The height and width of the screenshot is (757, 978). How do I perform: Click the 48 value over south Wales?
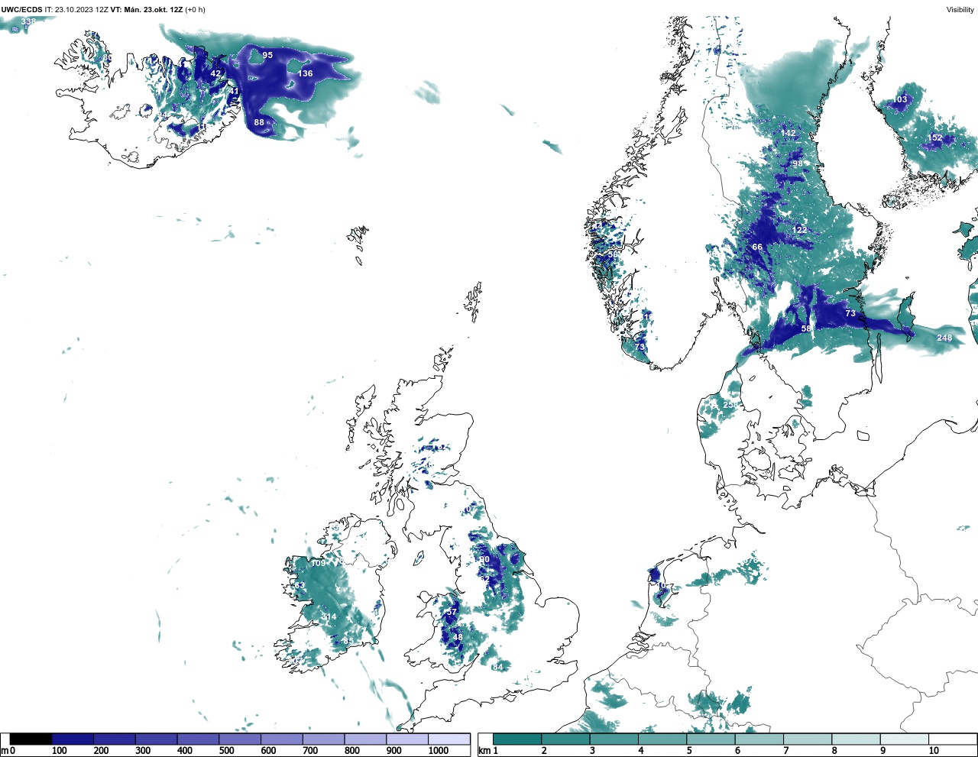tap(458, 637)
